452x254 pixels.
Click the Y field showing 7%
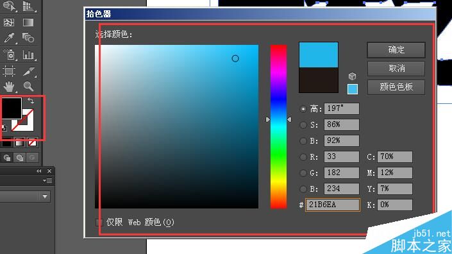pos(395,189)
